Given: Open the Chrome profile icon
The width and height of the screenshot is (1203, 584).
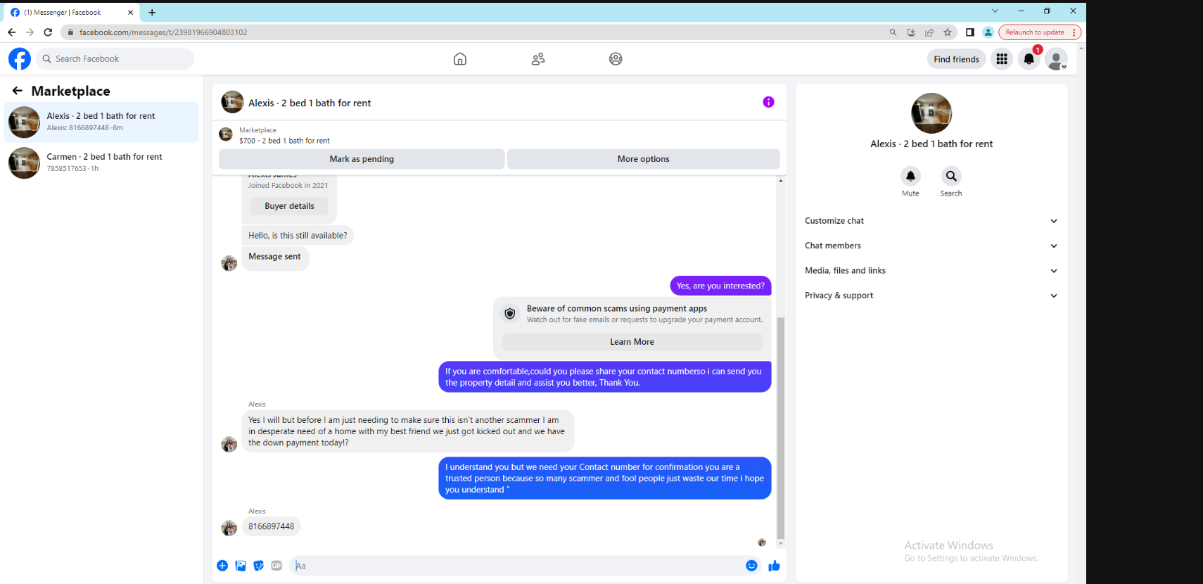Looking at the screenshot, I should point(988,32).
